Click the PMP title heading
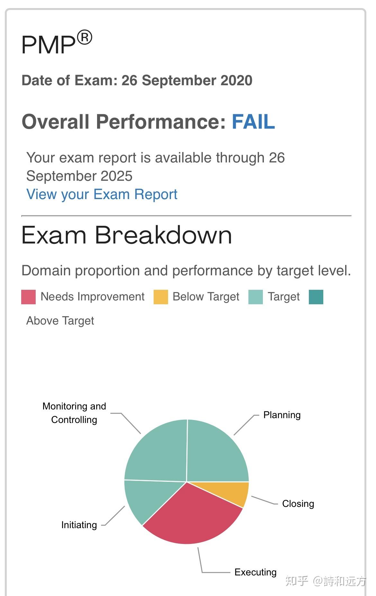The width and height of the screenshot is (376, 596). tap(57, 43)
